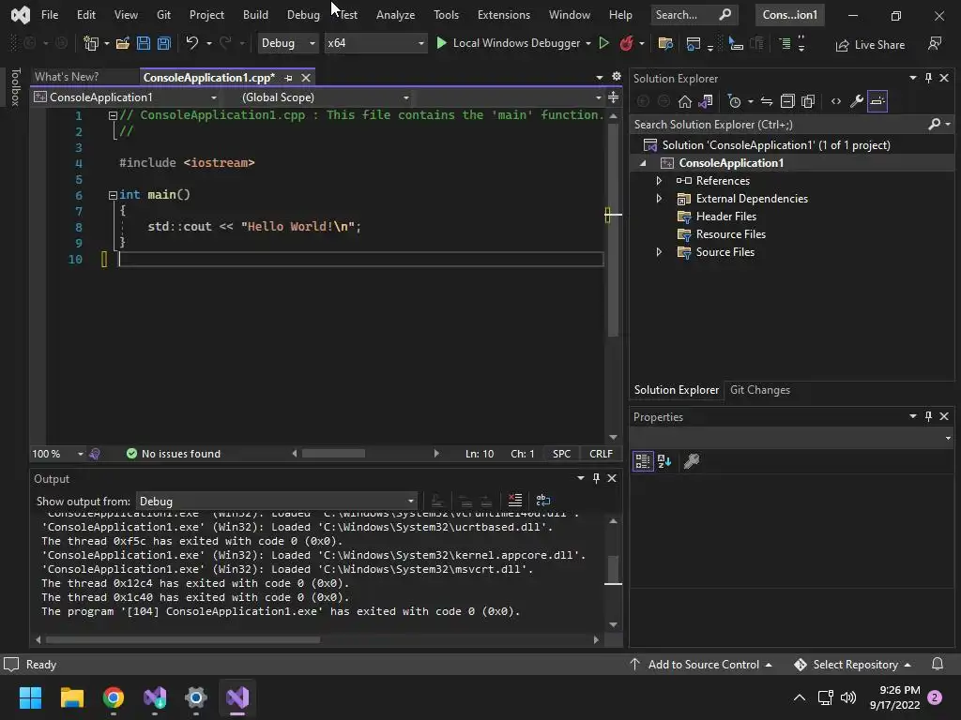The width and height of the screenshot is (961, 720).
Task: Pin the ConsoleApplication1.cpp tab
Action: click(x=288, y=78)
